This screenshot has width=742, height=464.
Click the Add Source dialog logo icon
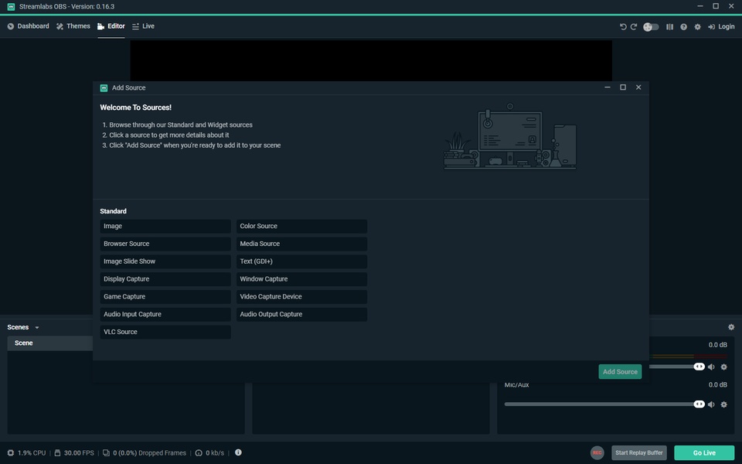pyautogui.click(x=104, y=88)
